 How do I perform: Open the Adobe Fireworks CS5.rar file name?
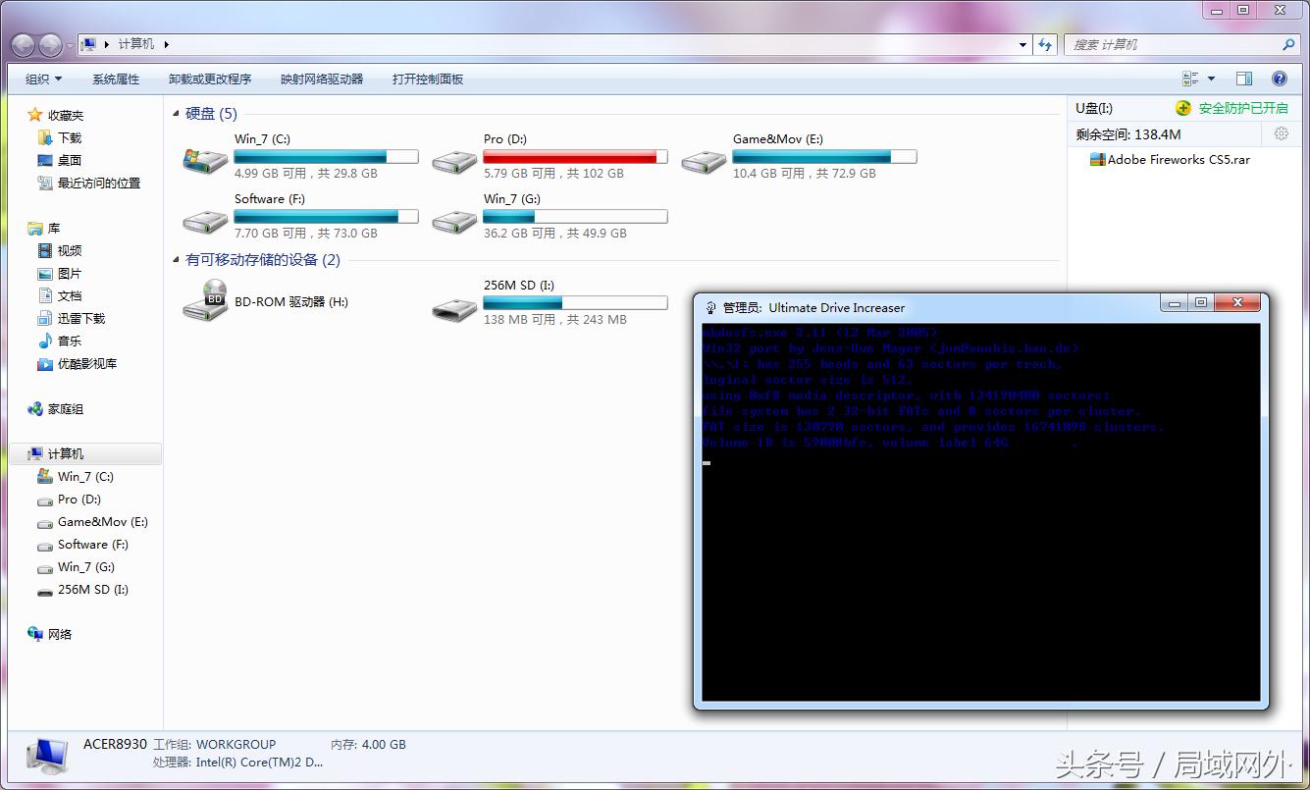1179,159
